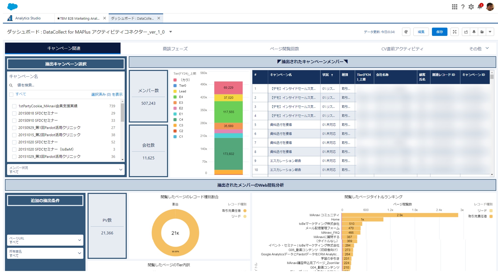Viewport: 498px width, 276px height.
Task: Switch to the CV直前アクティビティ tab
Action: pos(402,49)
